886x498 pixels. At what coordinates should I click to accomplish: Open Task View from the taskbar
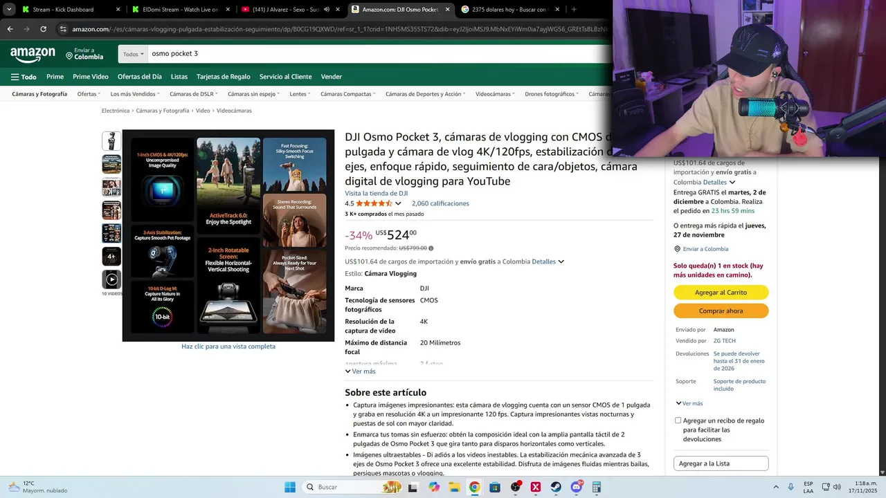pyautogui.click(x=413, y=487)
